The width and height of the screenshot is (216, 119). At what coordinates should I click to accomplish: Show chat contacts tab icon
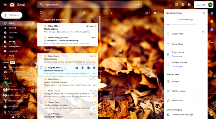[x=13, y=117]
